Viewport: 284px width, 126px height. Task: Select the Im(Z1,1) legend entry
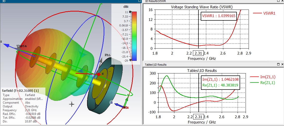coord(263,77)
